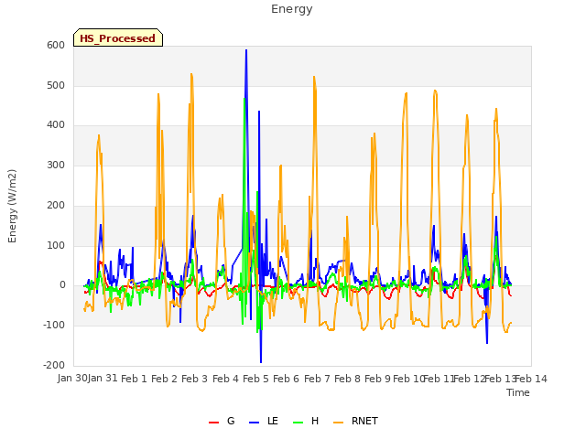Click the Feb 14 x-axis date label
The image size is (586, 439).
tap(531, 379)
